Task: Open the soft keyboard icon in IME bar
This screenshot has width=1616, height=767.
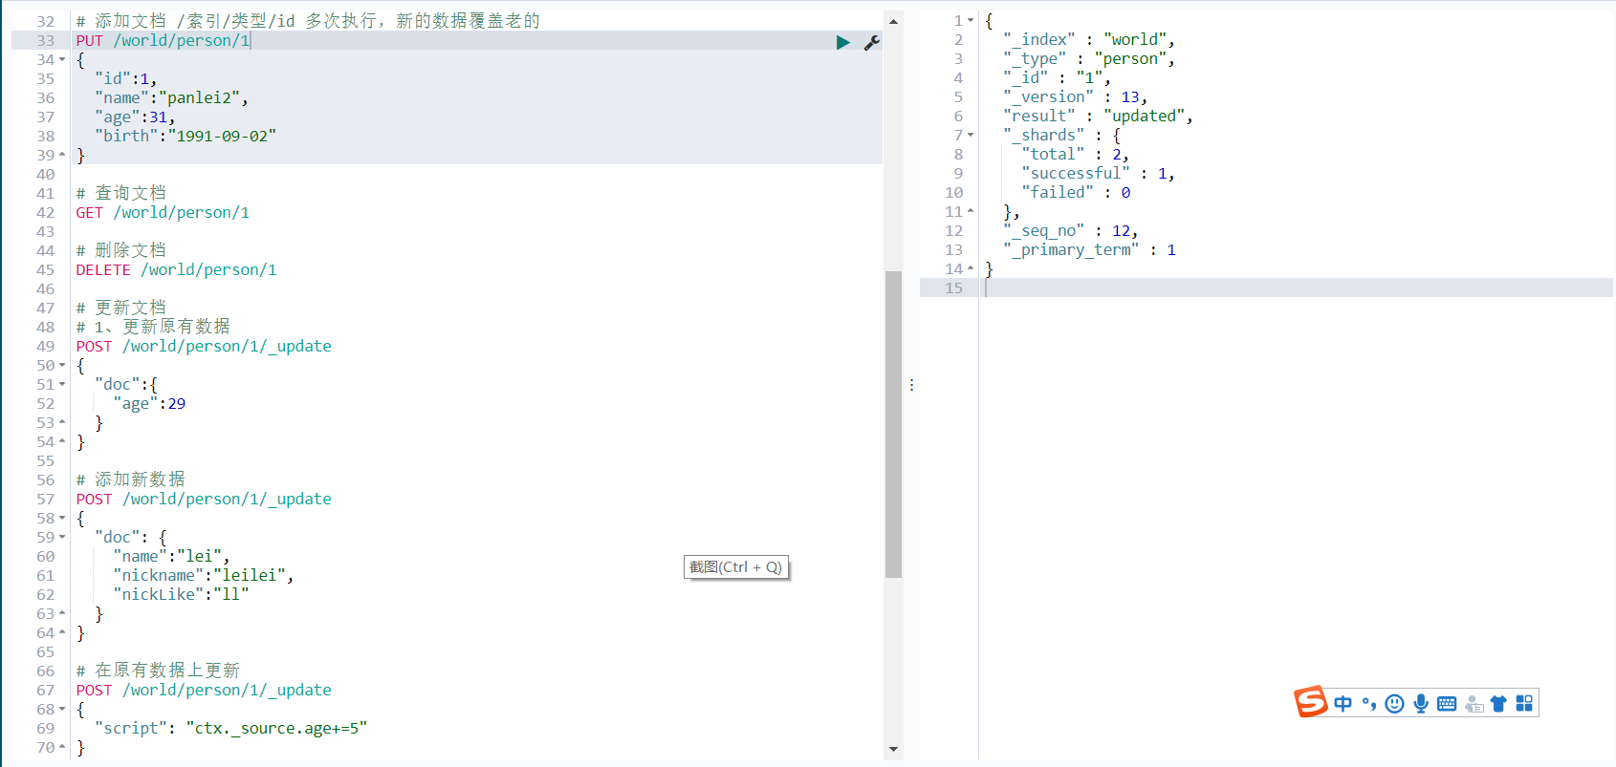Action: 1447,704
